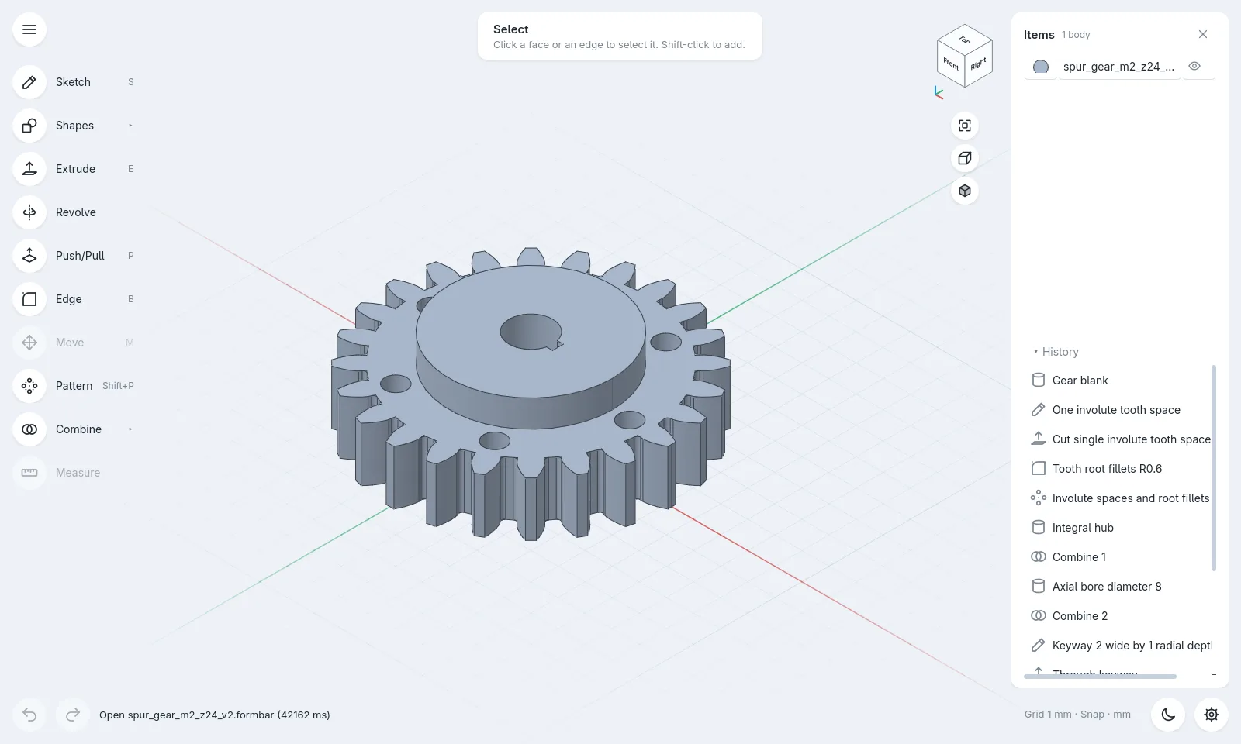Click the Top face of the view cube
Image resolution: width=1241 pixels, height=744 pixels.
[965, 40]
